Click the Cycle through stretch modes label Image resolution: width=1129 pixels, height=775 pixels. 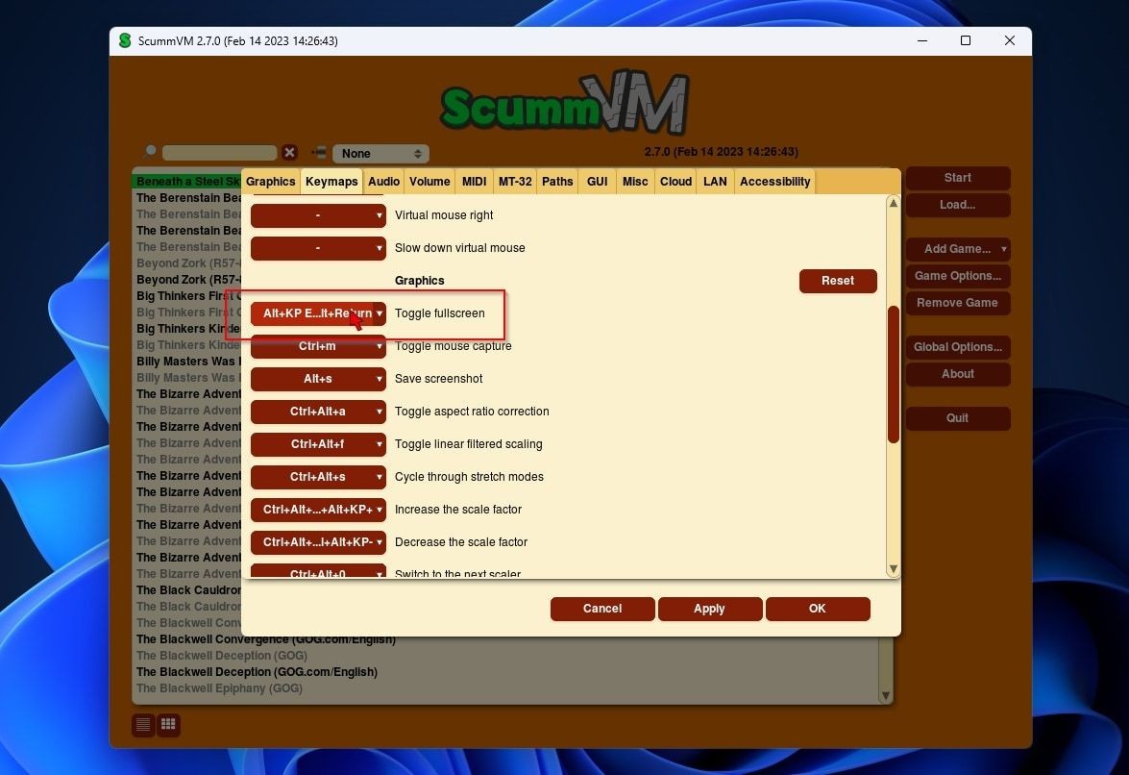coord(469,477)
